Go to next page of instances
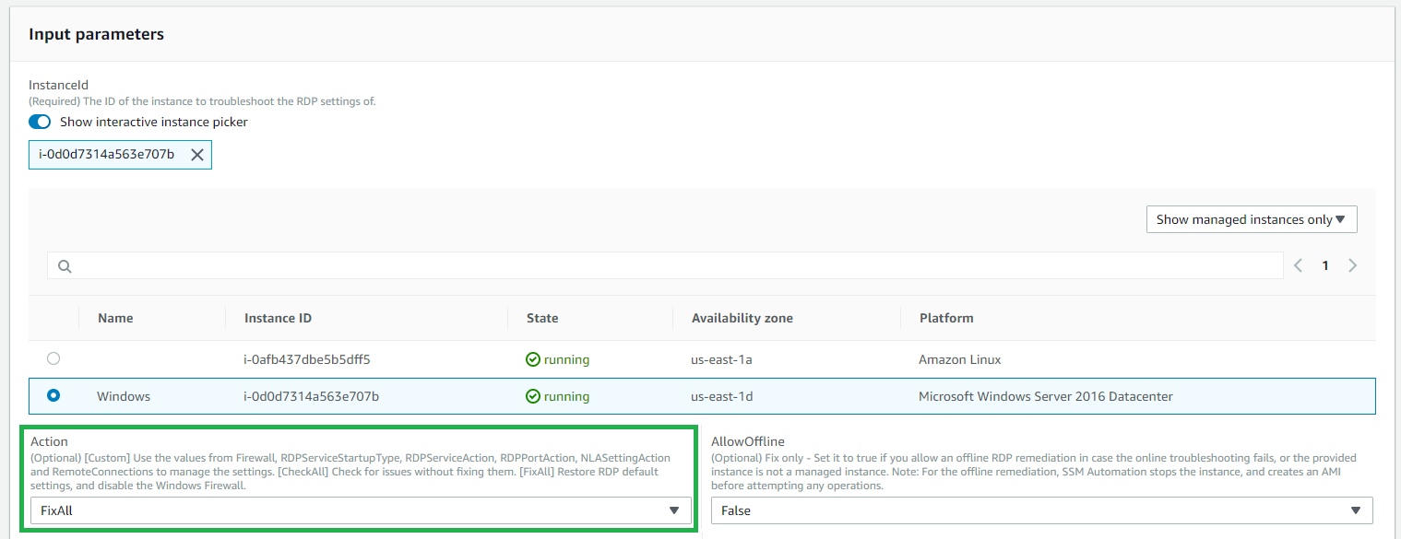 (1352, 265)
